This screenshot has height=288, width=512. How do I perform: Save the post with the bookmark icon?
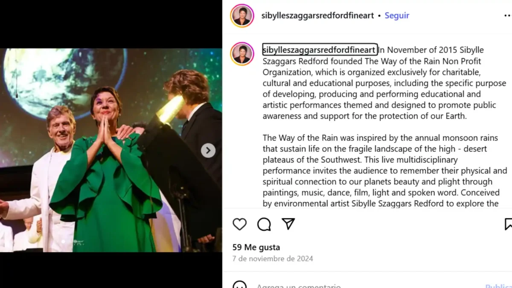[508, 224]
